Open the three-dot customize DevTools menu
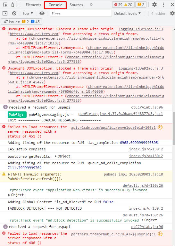 (163, 5)
